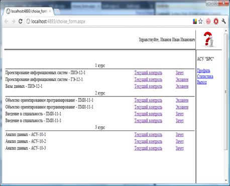Click the Выход logout link

pyautogui.click(x=202, y=82)
